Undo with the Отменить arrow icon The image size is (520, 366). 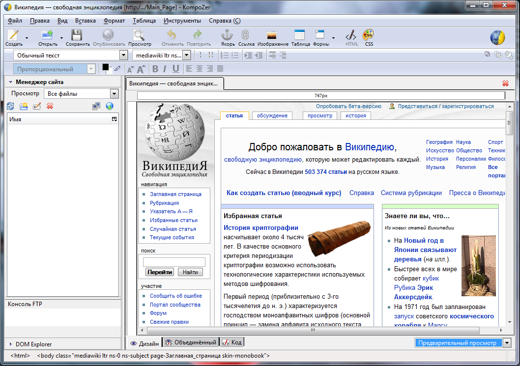[x=172, y=35]
